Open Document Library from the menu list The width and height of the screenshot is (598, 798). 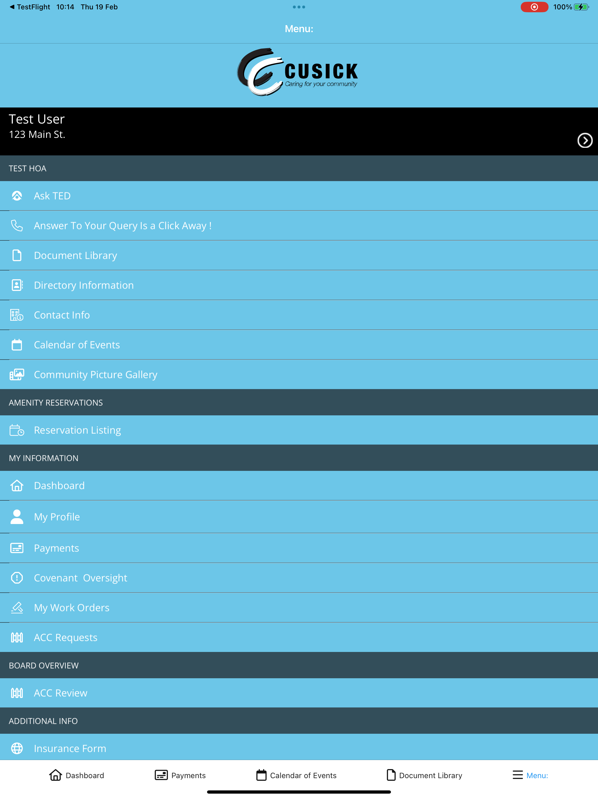point(299,255)
